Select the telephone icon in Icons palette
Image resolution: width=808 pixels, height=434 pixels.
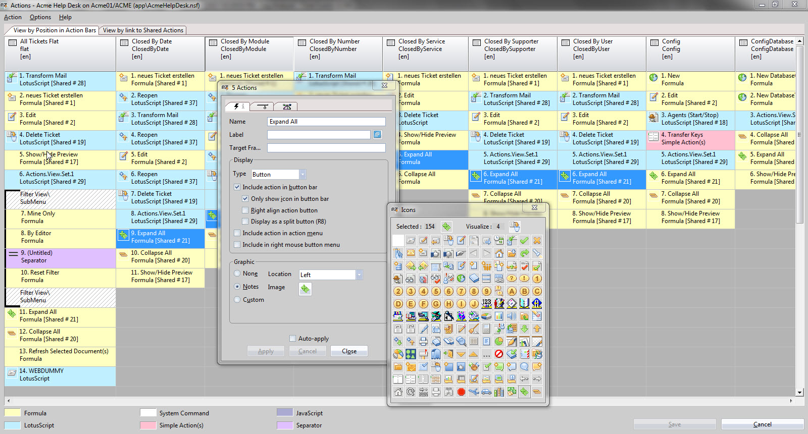click(411, 253)
